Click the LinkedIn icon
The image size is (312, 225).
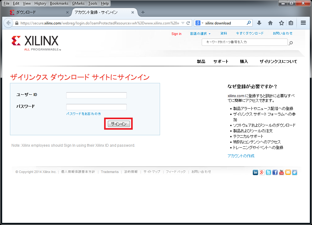coord(255,172)
